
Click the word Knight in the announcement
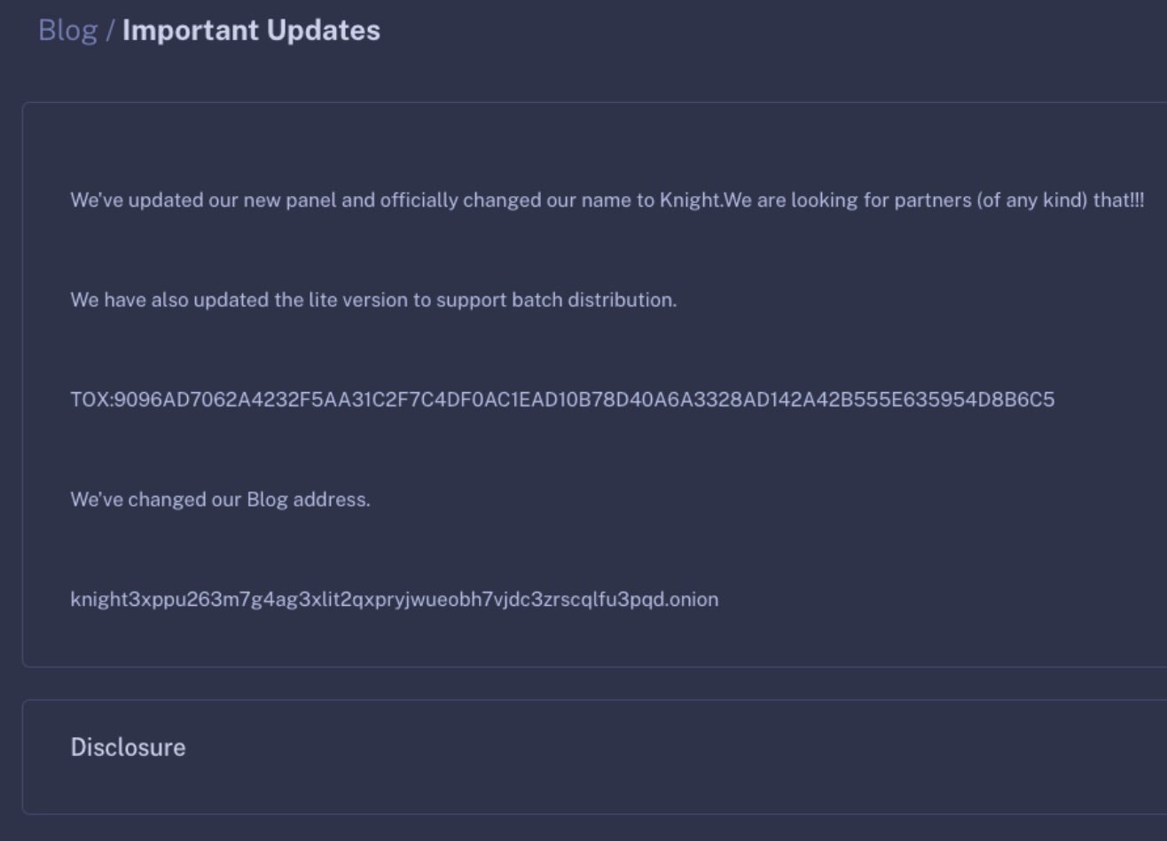coord(690,200)
